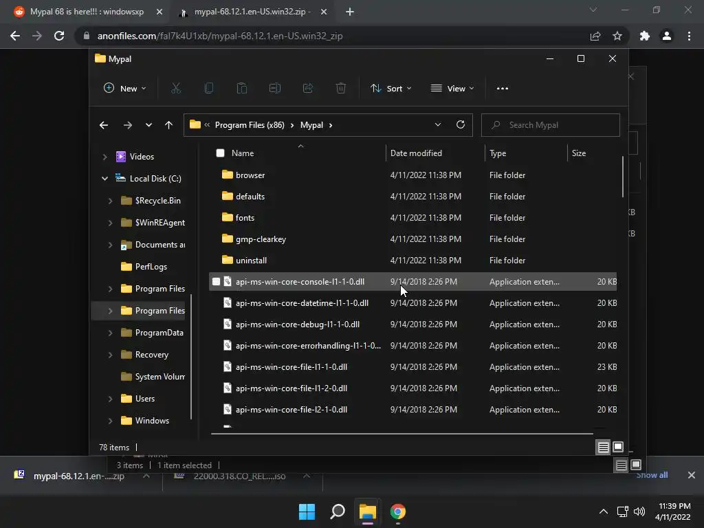Open Chrome three-dot menu

pos(689,36)
